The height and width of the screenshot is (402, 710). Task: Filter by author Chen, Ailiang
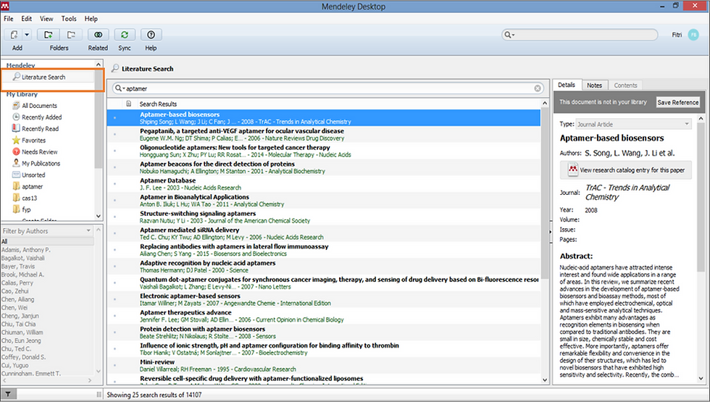[x=17, y=299]
